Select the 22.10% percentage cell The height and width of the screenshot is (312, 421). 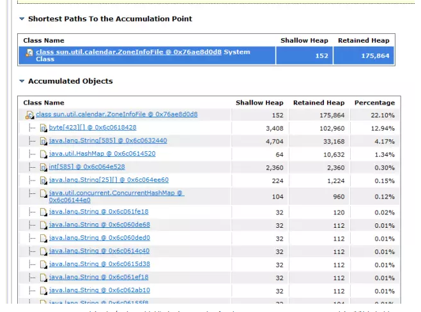383,115
